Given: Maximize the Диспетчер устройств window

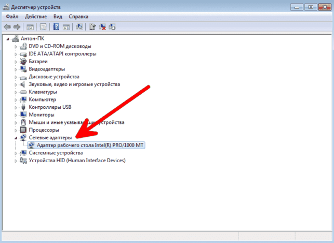Looking at the screenshot, I should point(311,7).
